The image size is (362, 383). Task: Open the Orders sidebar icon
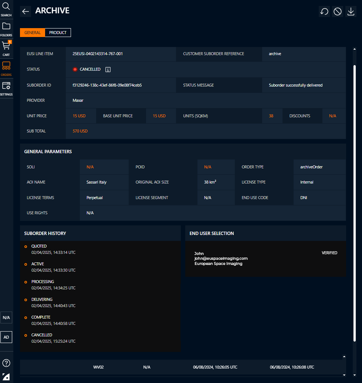(6, 68)
